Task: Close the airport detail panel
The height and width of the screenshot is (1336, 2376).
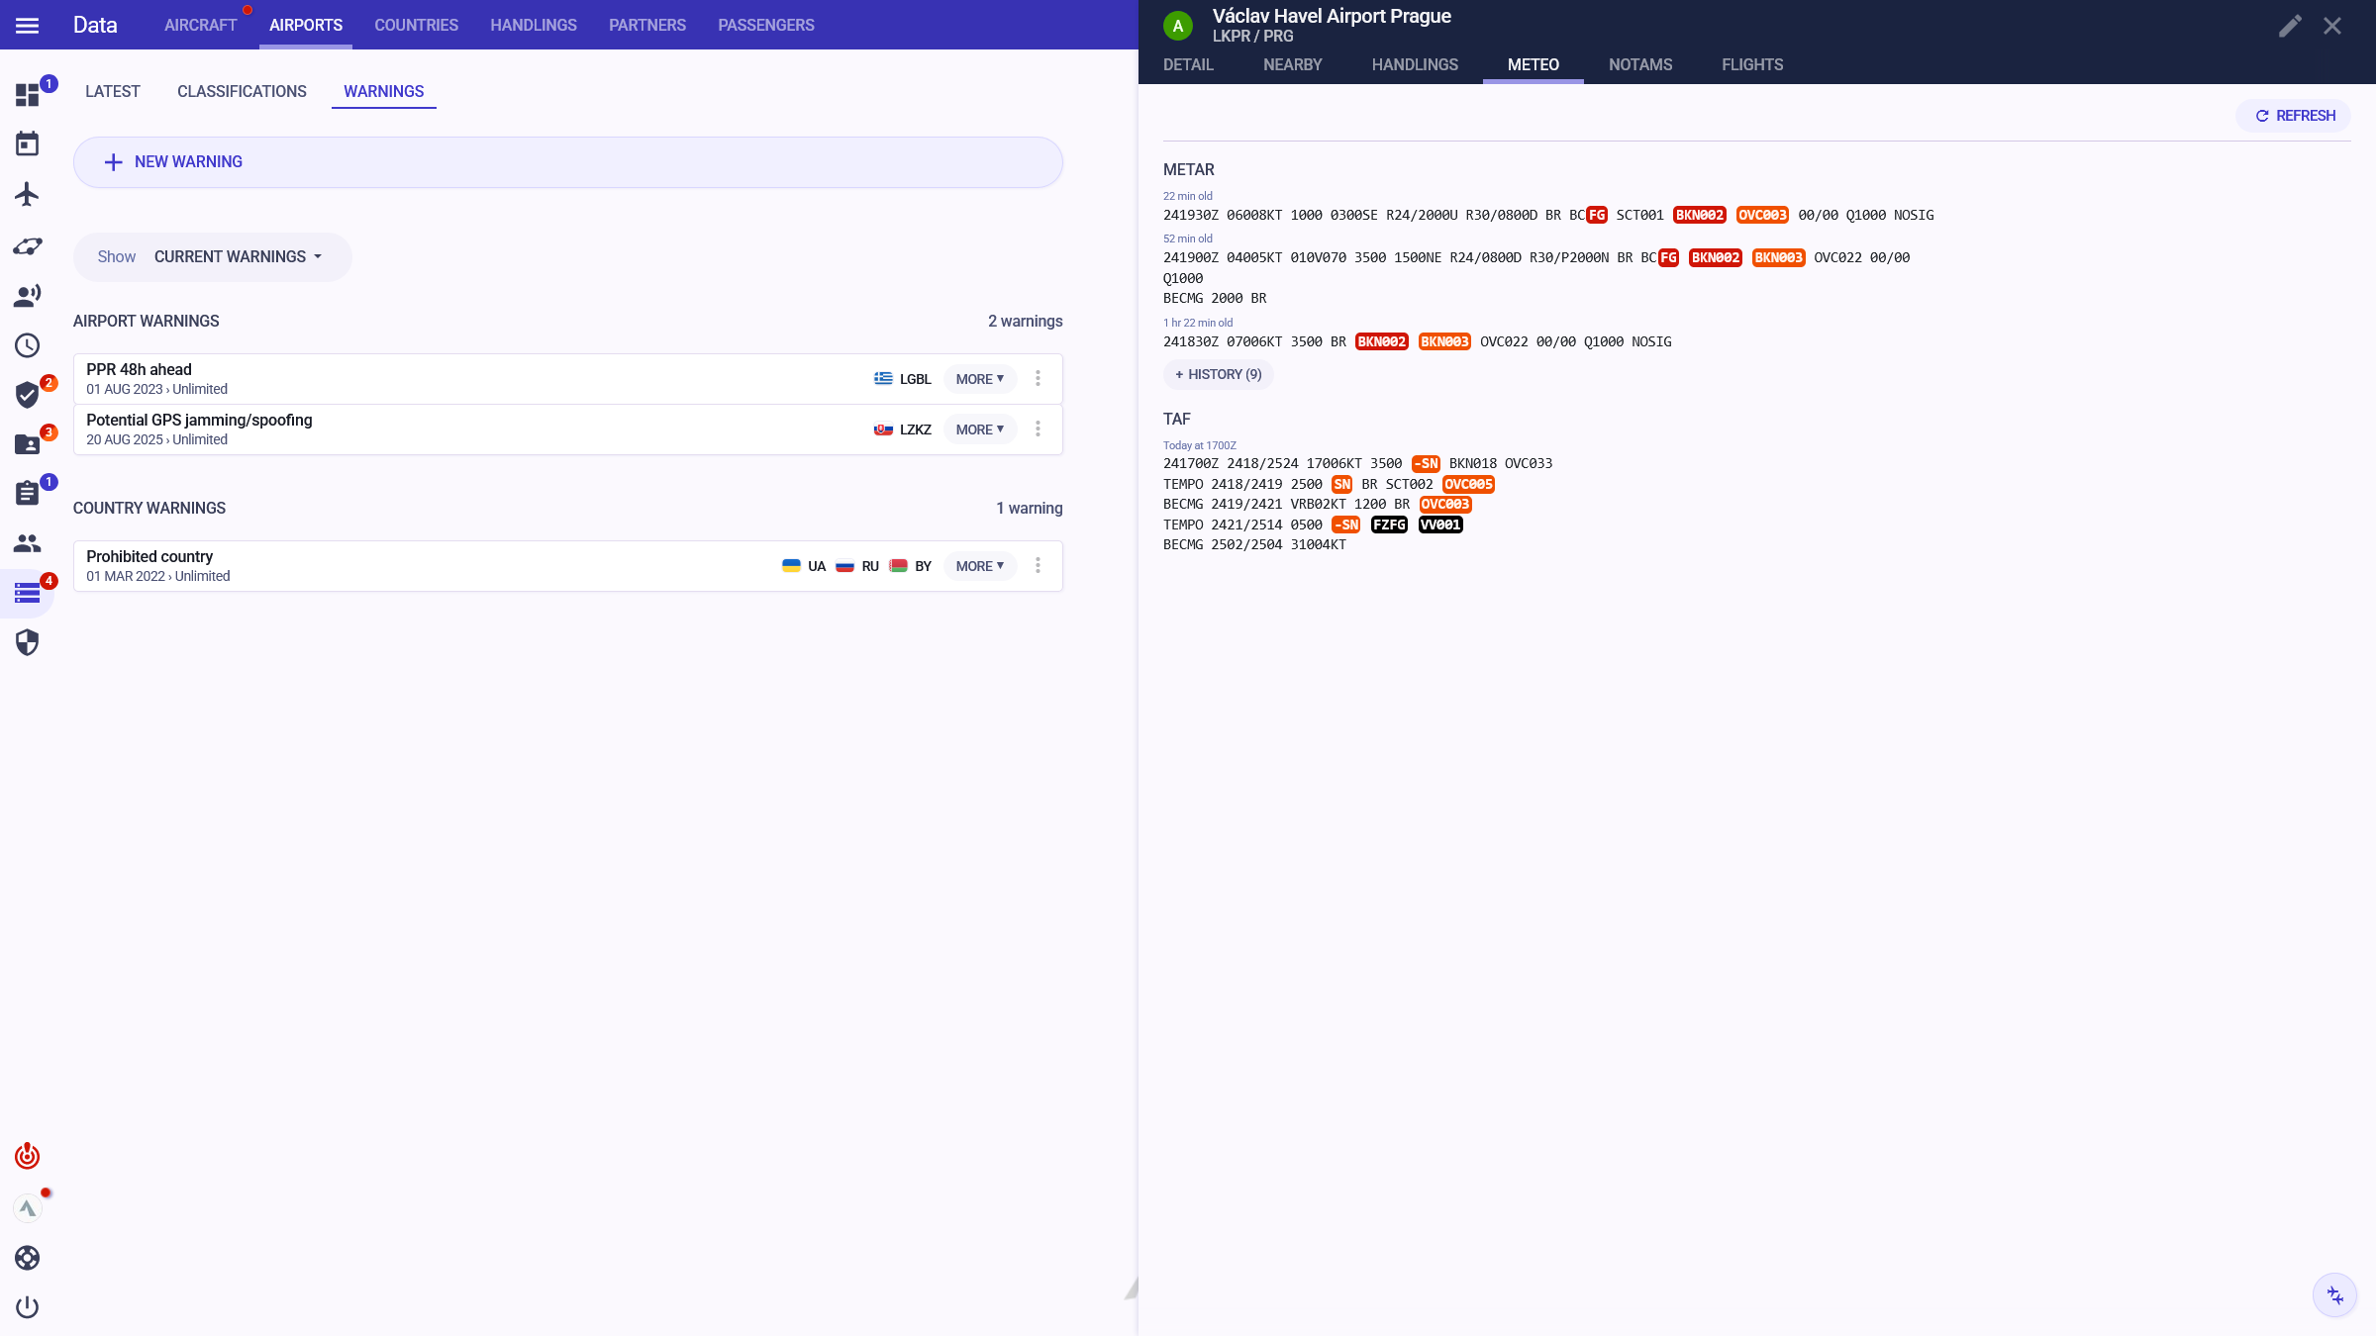Action: pos(2332,26)
